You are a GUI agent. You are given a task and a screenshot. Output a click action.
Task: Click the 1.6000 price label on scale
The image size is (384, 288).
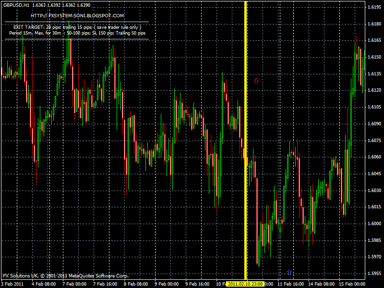tap(374, 224)
